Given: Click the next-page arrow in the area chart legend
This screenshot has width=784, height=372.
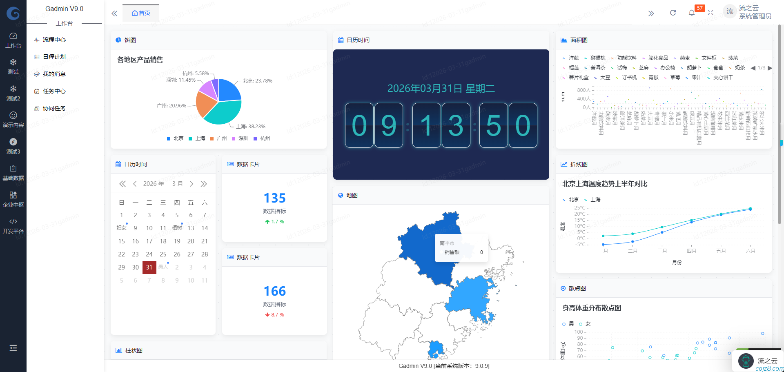Looking at the screenshot, I should click(x=770, y=68).
